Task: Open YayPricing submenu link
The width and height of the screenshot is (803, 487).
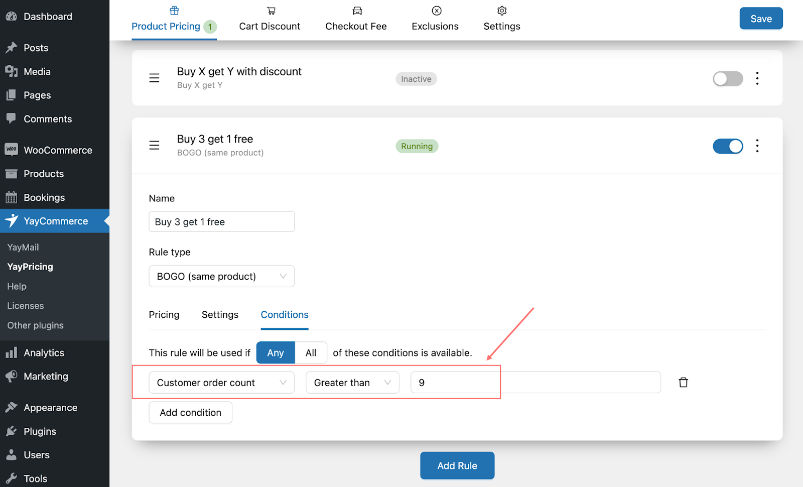Action: coord(30,267)
